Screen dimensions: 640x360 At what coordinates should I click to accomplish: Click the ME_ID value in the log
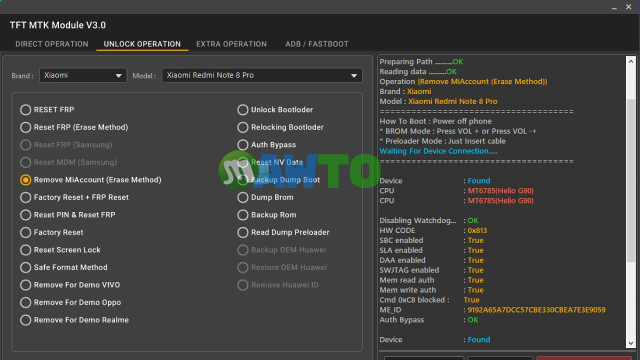tap(536, 310)
